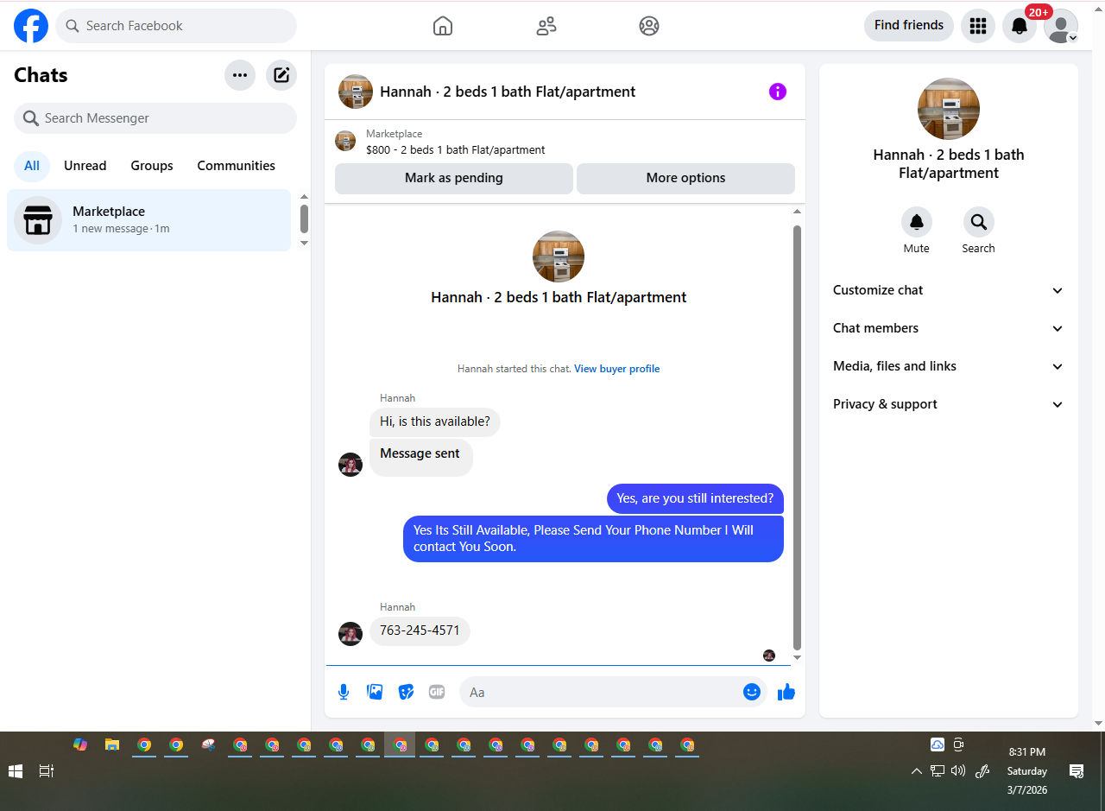The image size is (1105, 811).
Task: Click the listing thumbnail in chat header
Action: pyautogui.click(x=356, y=92)
